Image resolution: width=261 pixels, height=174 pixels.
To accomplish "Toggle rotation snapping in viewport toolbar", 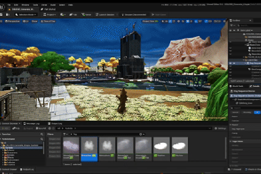I will pyautogui.click(x=196, y=21).
